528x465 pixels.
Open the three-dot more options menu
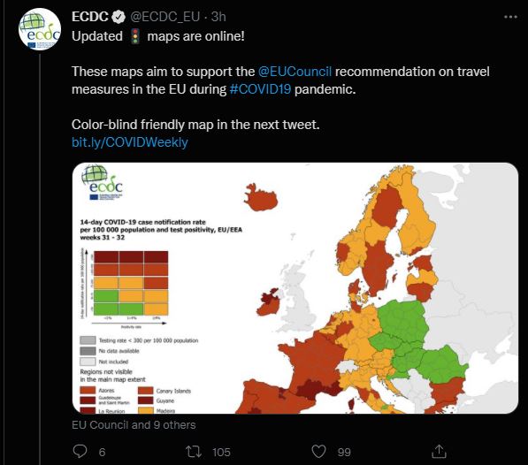click(x=510, y=17)
